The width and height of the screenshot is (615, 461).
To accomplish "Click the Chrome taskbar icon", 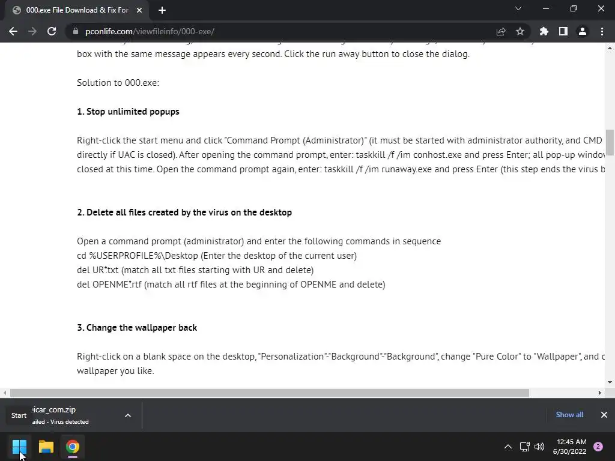I will pyautogui.click(x=73, y=447).
